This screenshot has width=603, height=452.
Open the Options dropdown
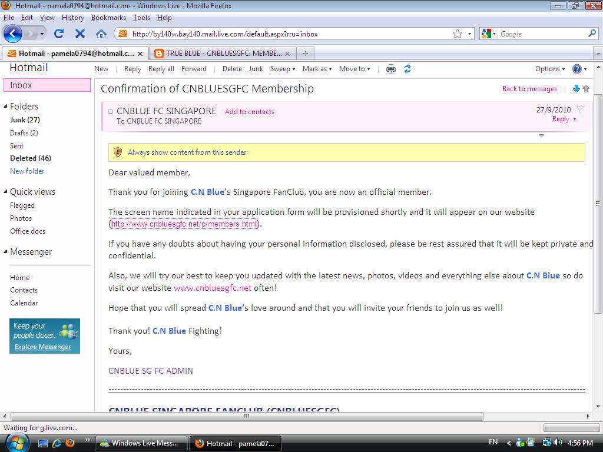[x=550, y=69]
